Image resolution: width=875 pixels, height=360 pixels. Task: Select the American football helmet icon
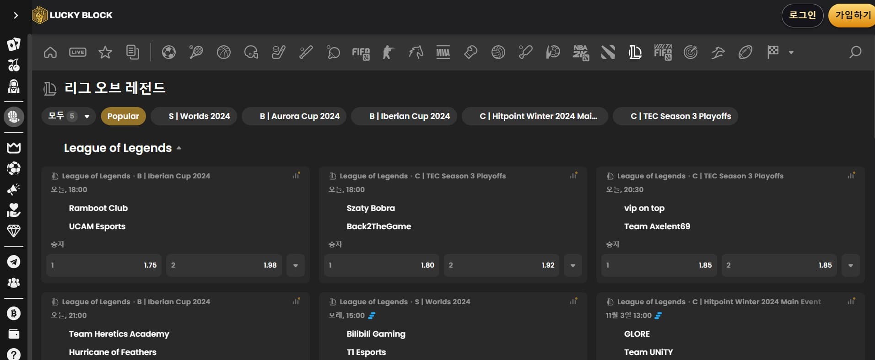(251, 52)
